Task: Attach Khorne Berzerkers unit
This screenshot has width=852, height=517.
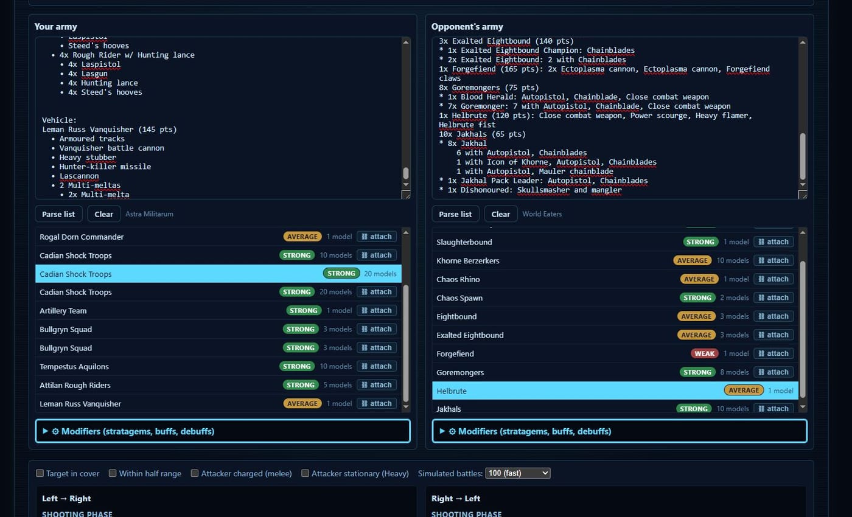Action: (773, 260)
